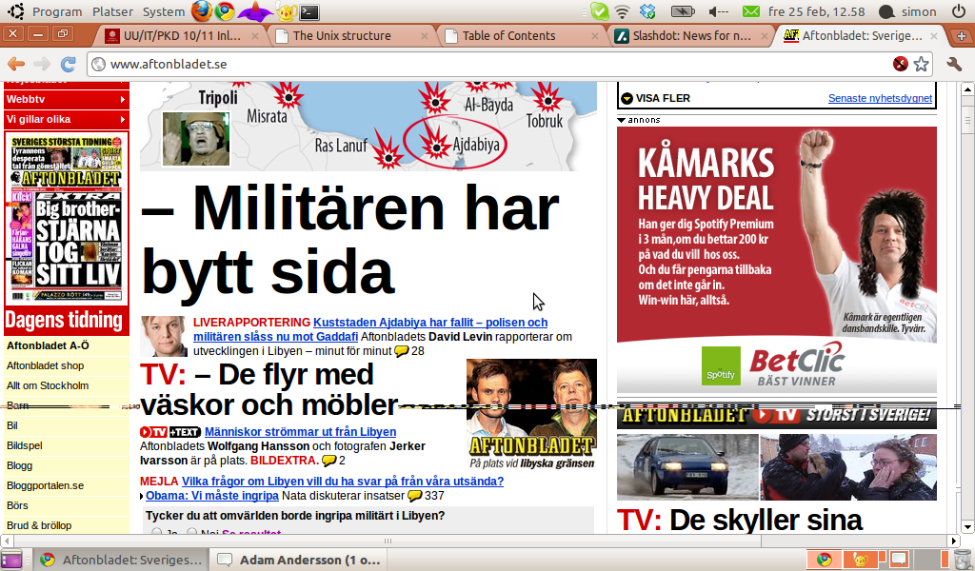Expand the Webbtv sidebar menu

click(x=65, y=99)
